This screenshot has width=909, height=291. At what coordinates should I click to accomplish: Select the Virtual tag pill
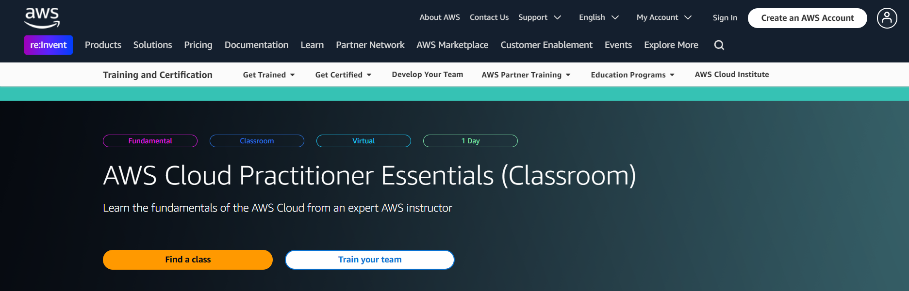[x=364, y=141]
